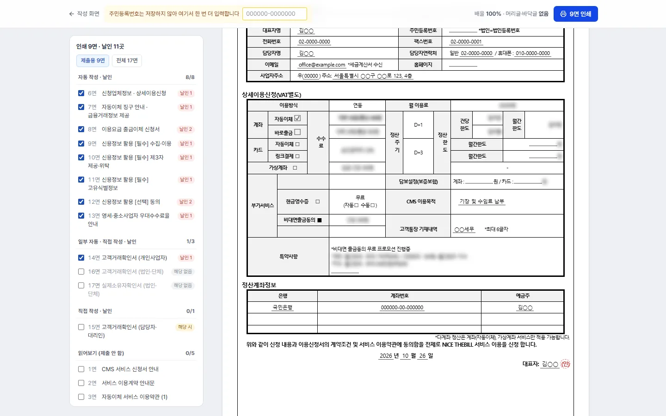Click the office@example.com email in document
666x416 pixels.
click(x=322, y=65)
